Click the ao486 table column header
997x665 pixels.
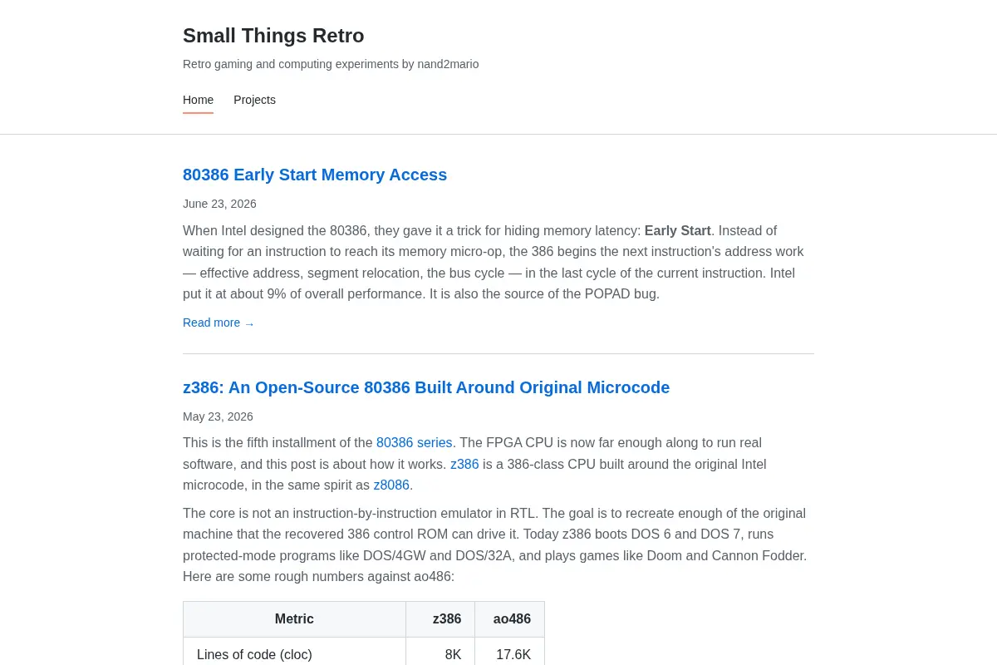pyautogui.click(x=510, y=619)
